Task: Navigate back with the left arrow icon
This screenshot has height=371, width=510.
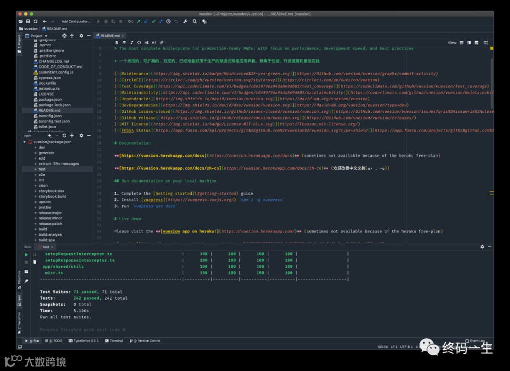Action: point(45,21)
